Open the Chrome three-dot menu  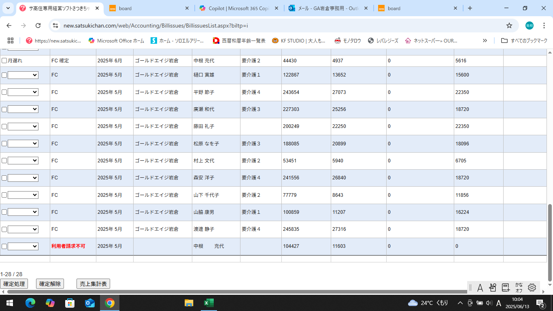pos(544,26)
